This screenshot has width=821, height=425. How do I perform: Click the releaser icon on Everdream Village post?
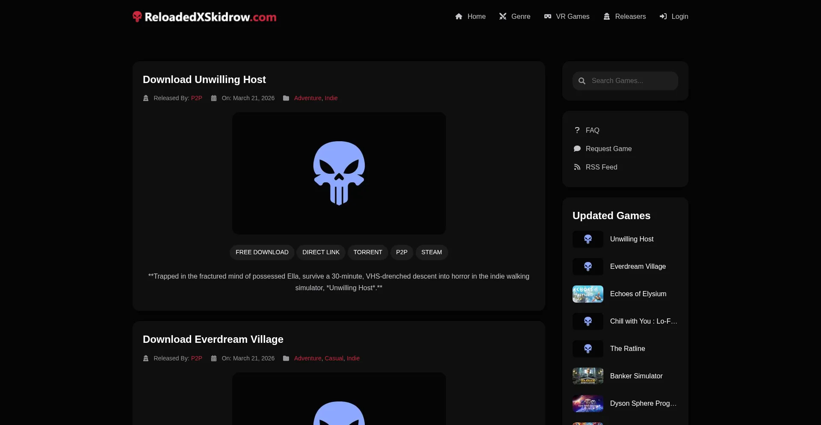146,358
